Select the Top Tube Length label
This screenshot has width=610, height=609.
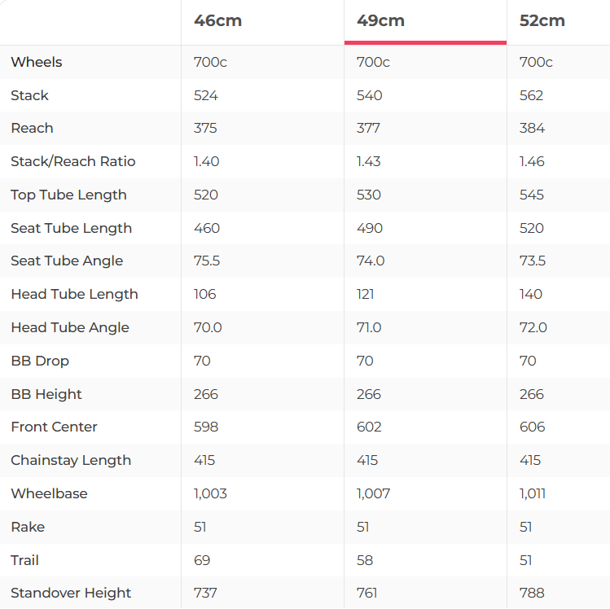pos(69,195)
